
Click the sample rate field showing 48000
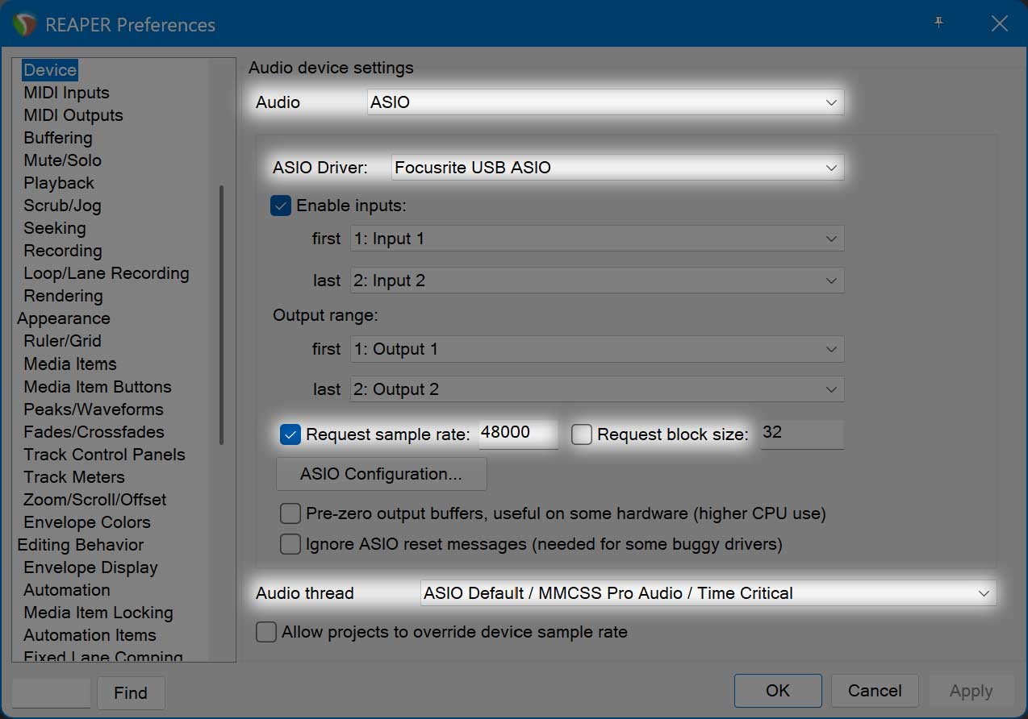point(518,434)
